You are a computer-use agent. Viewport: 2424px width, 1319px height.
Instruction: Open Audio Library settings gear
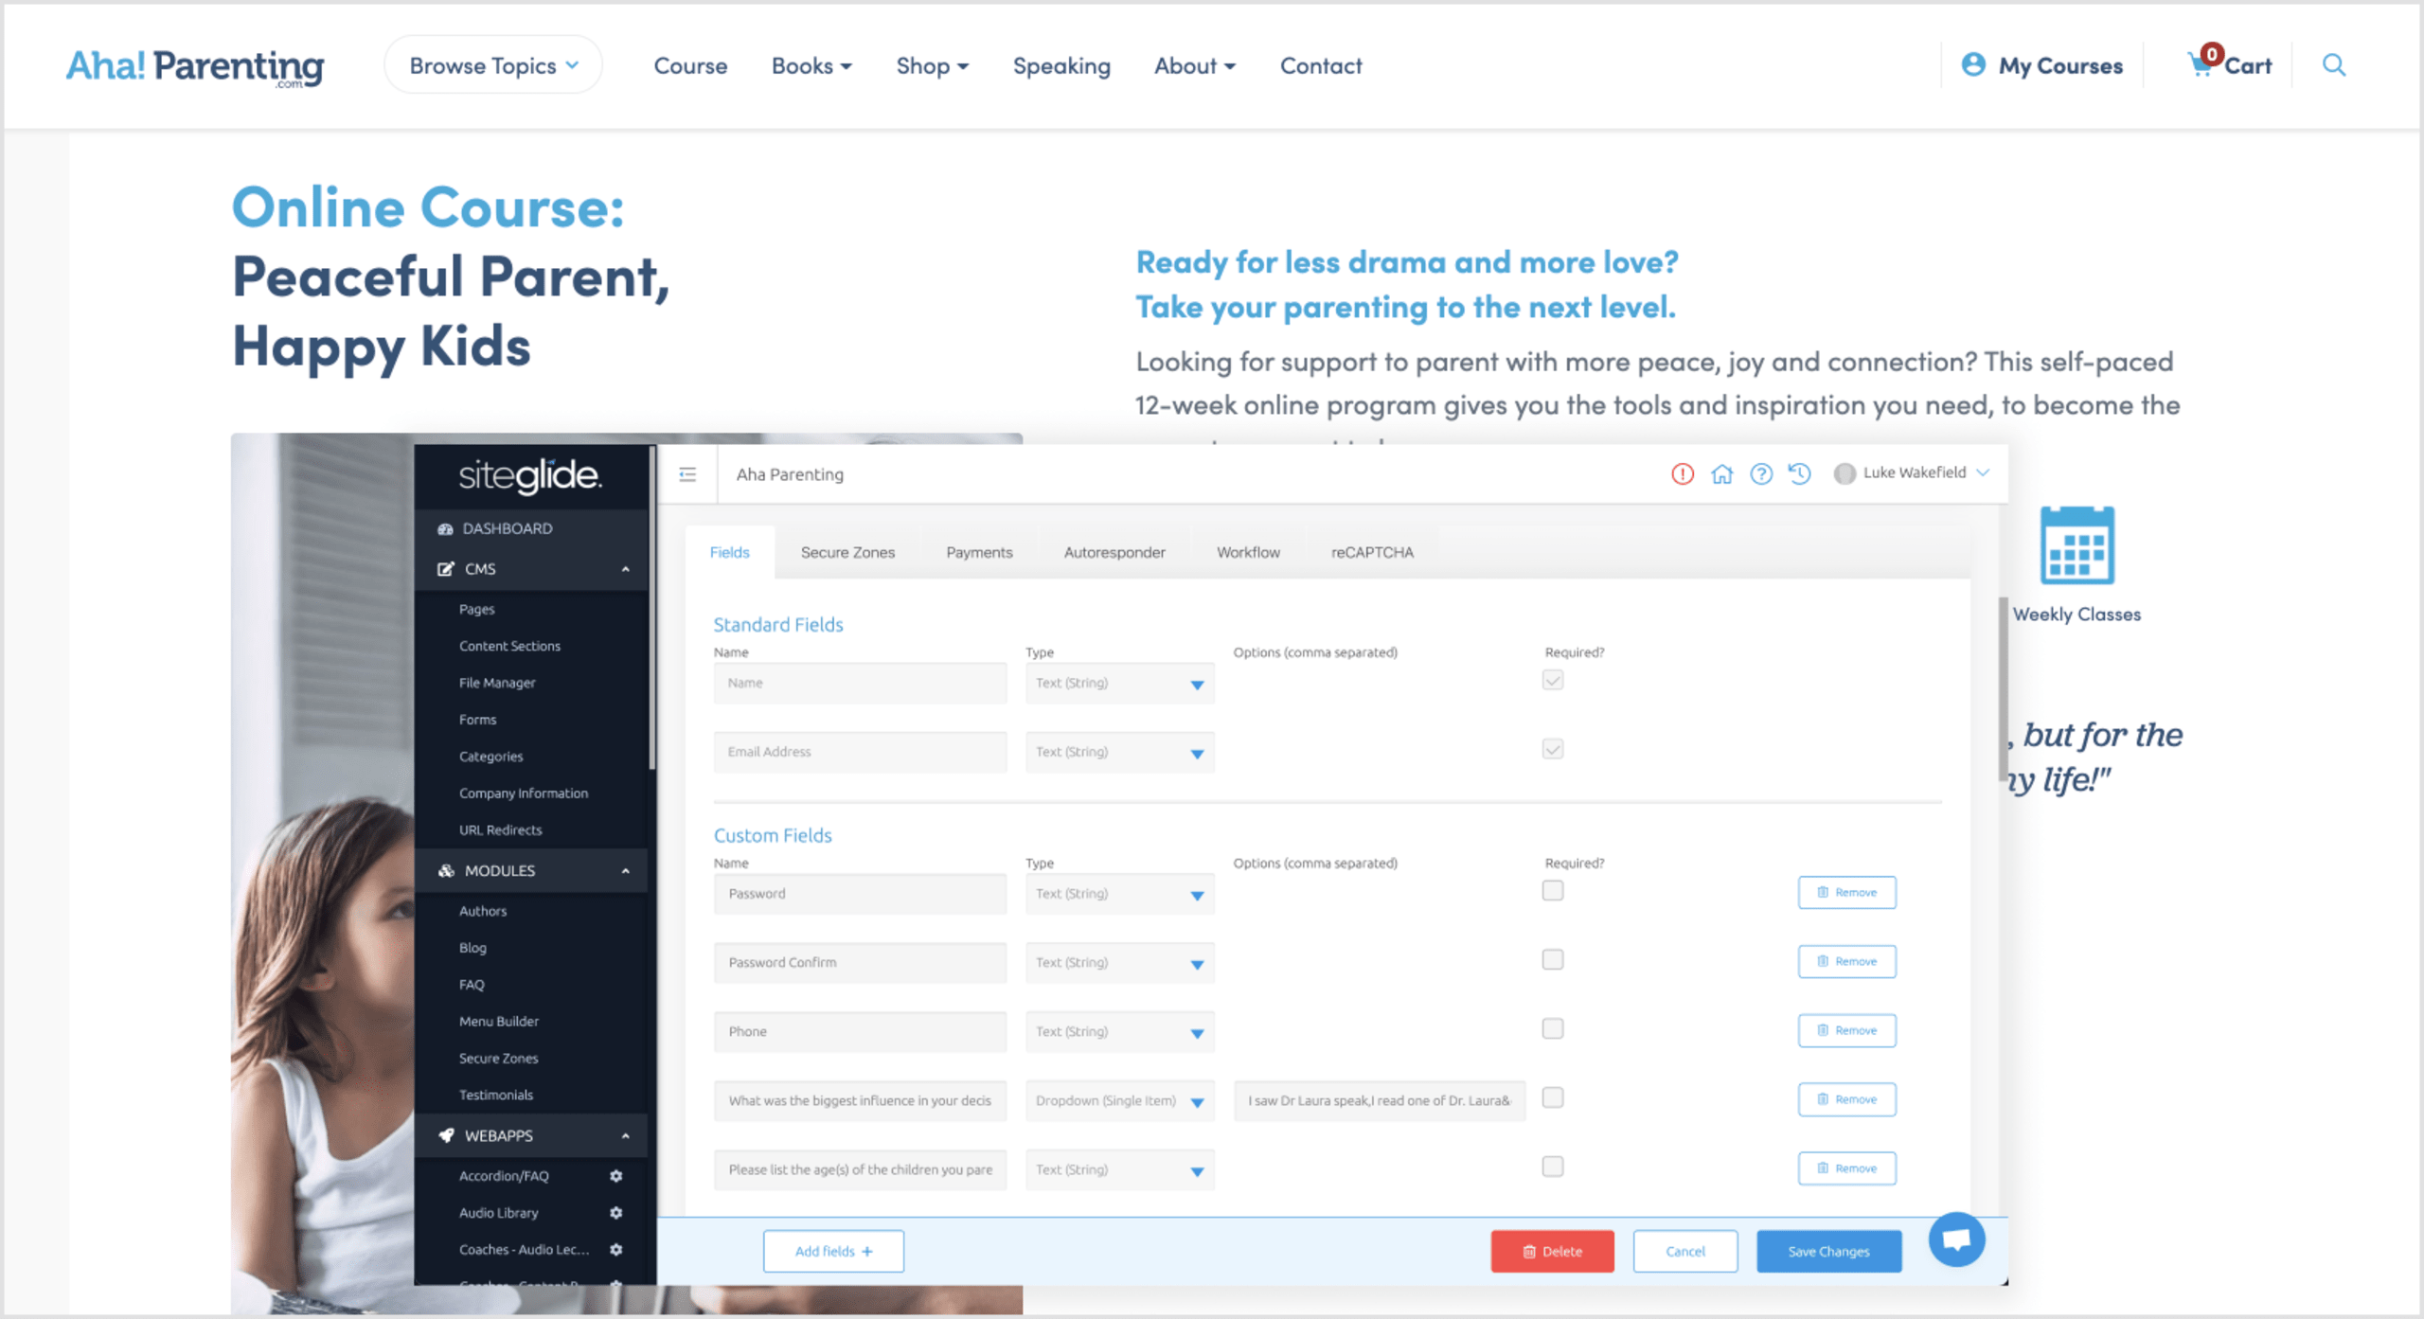pos(616,1213)
